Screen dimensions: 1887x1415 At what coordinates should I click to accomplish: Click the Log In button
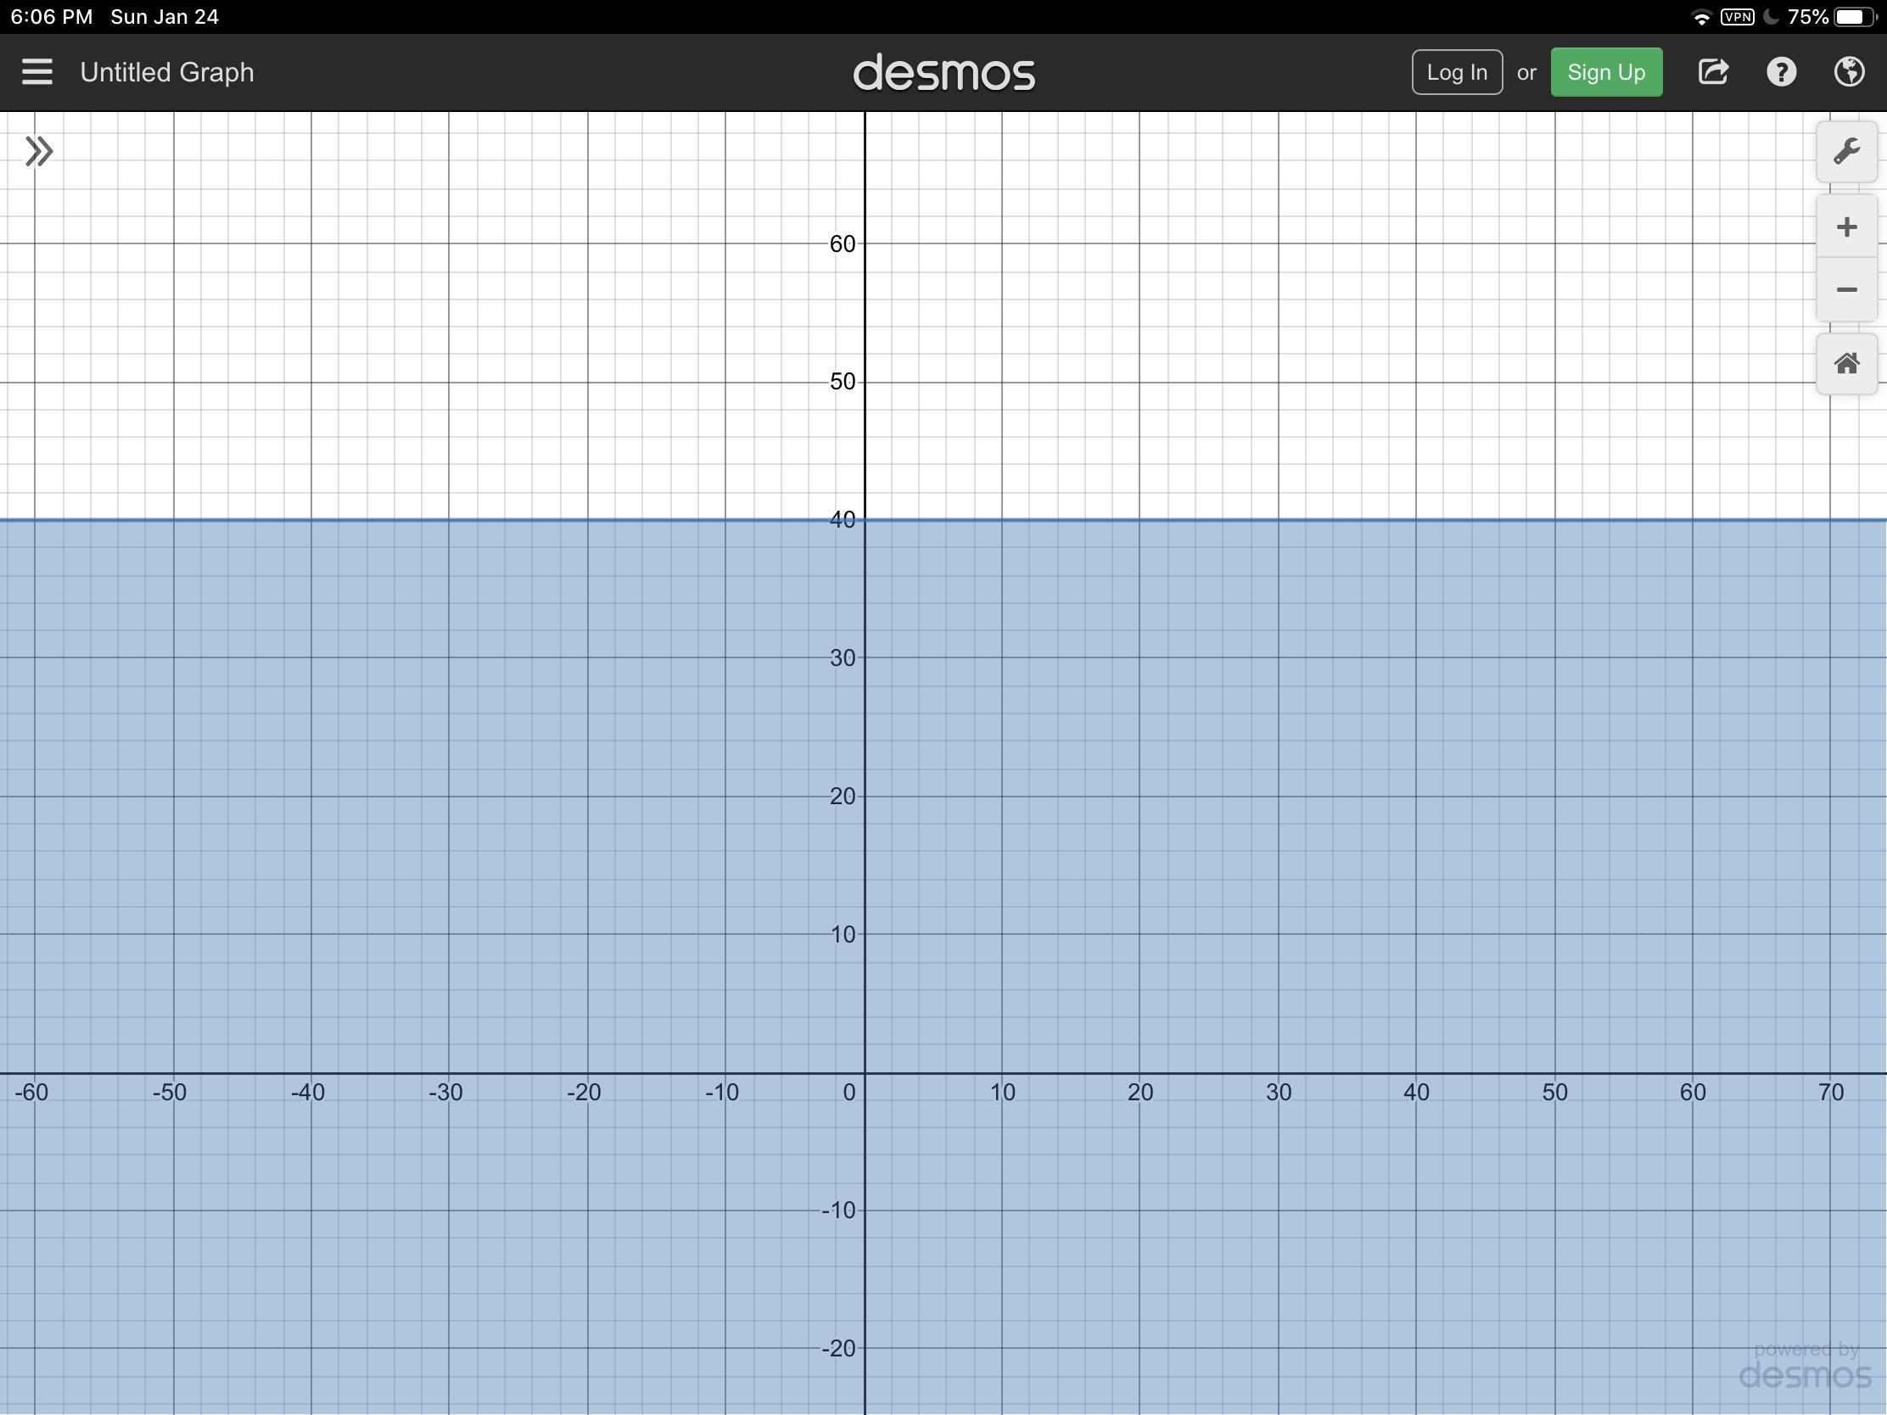[x=1456, y=71]
